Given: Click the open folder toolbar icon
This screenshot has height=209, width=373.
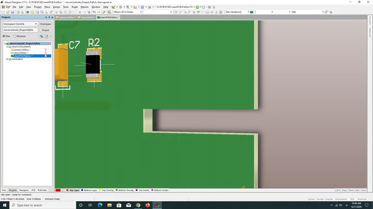Looking at the screenshot, I should [8, 12].
